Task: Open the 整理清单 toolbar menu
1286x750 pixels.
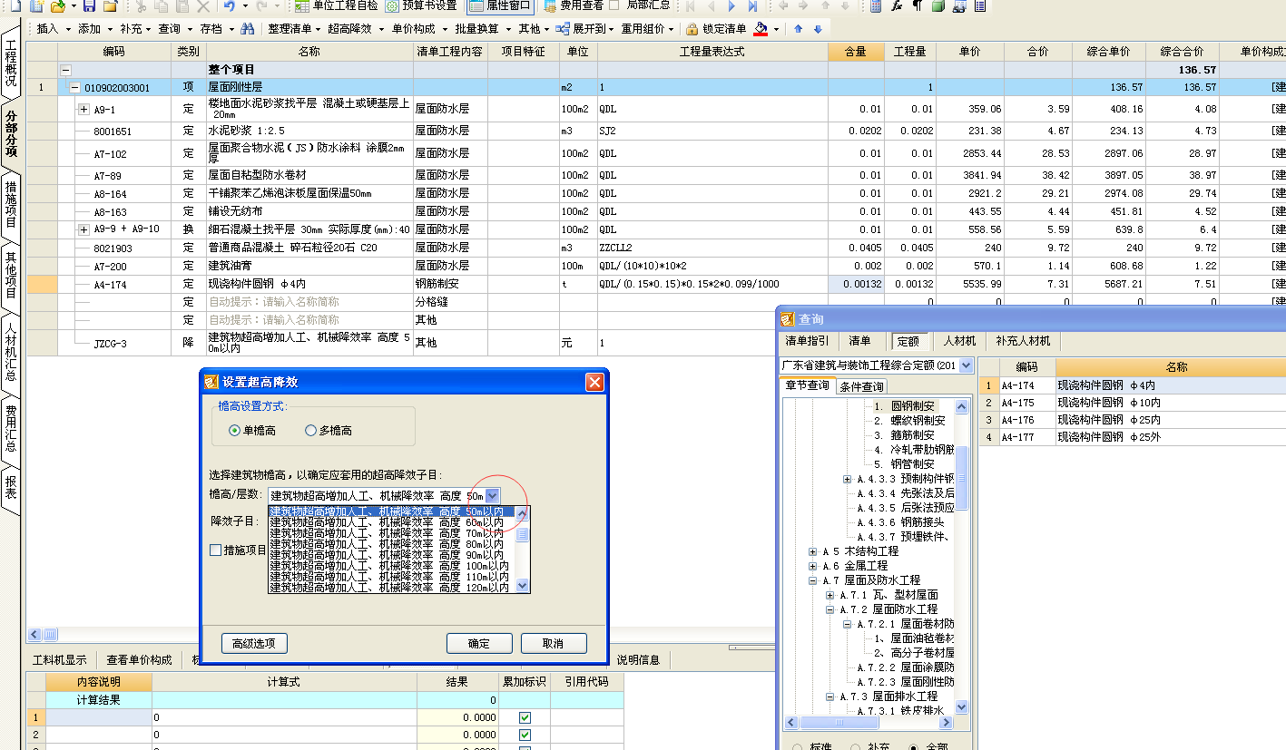Action: pos(292,29)
